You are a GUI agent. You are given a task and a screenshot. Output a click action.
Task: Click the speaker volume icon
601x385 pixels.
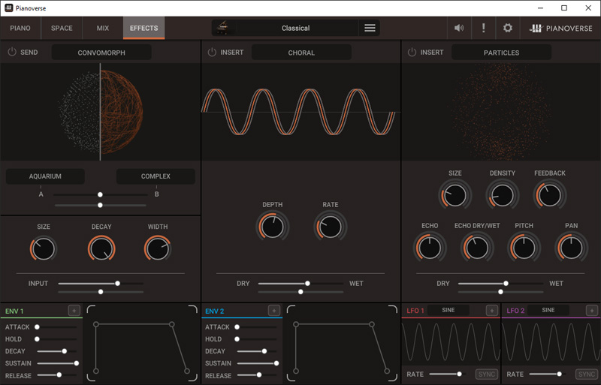click(x=459, y=29)
